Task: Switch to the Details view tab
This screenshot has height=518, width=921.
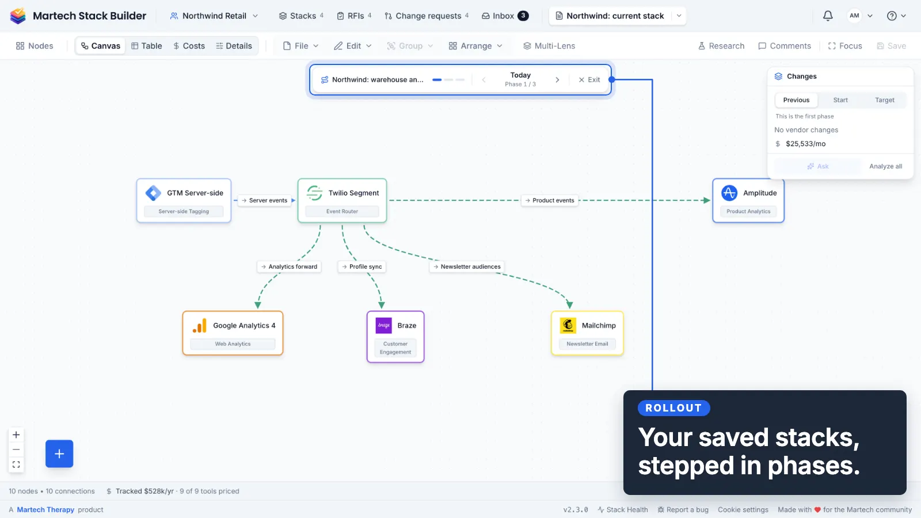Action: [x=234, y=45]
